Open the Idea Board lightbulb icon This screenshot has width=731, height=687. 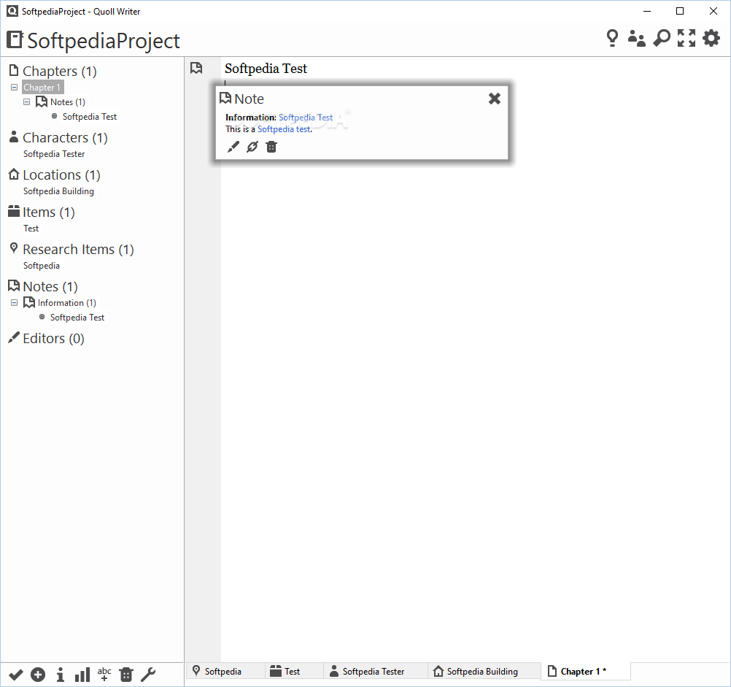coord(612,38)
